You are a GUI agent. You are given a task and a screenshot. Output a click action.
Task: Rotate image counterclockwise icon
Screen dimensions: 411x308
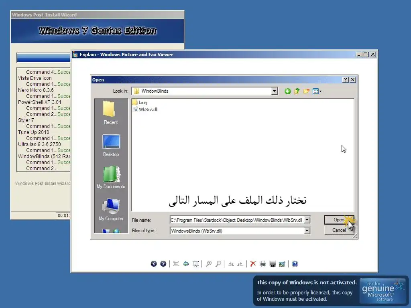pos(240,264)
